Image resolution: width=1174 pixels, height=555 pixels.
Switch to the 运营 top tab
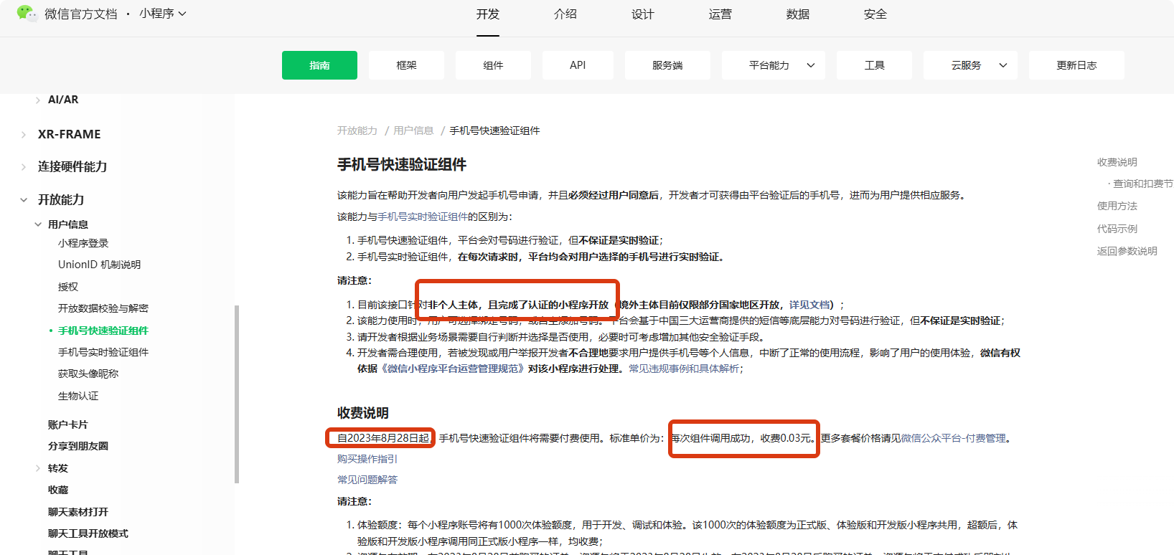720,14
